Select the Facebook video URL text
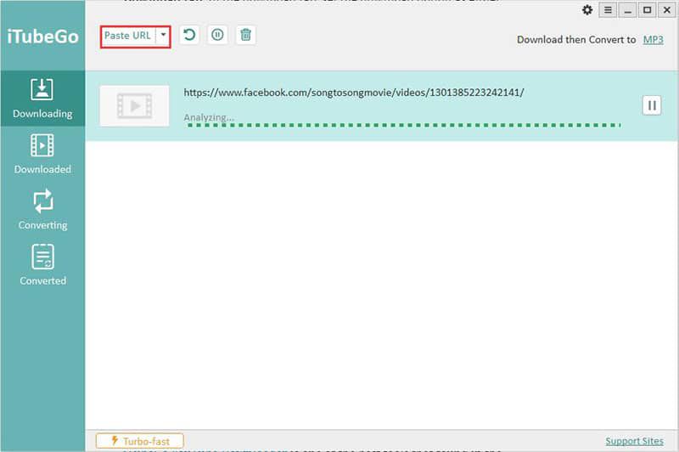Image resolution: width=679 pixels, height=452 pixels. (354, 93)
